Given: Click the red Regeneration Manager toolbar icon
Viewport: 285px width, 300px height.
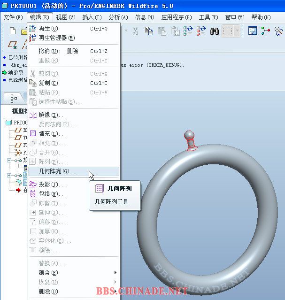Looking at the screenshot, I should [201, 31].
